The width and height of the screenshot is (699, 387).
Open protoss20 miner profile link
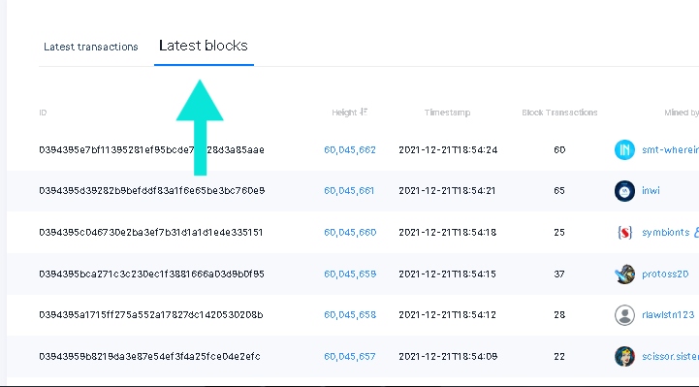(665, 274)
